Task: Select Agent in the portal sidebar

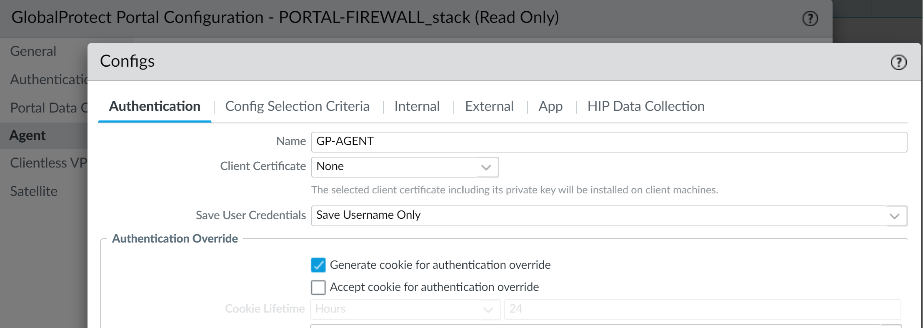Action: coord(28,135)
